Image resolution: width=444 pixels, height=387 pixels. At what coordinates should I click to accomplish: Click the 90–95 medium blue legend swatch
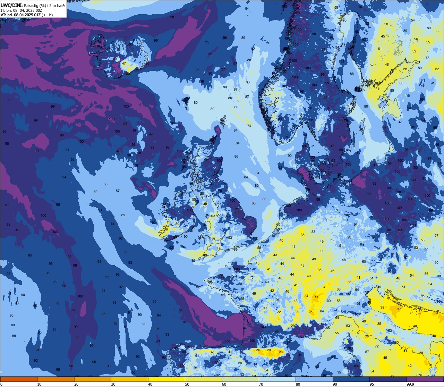(351, 379)
